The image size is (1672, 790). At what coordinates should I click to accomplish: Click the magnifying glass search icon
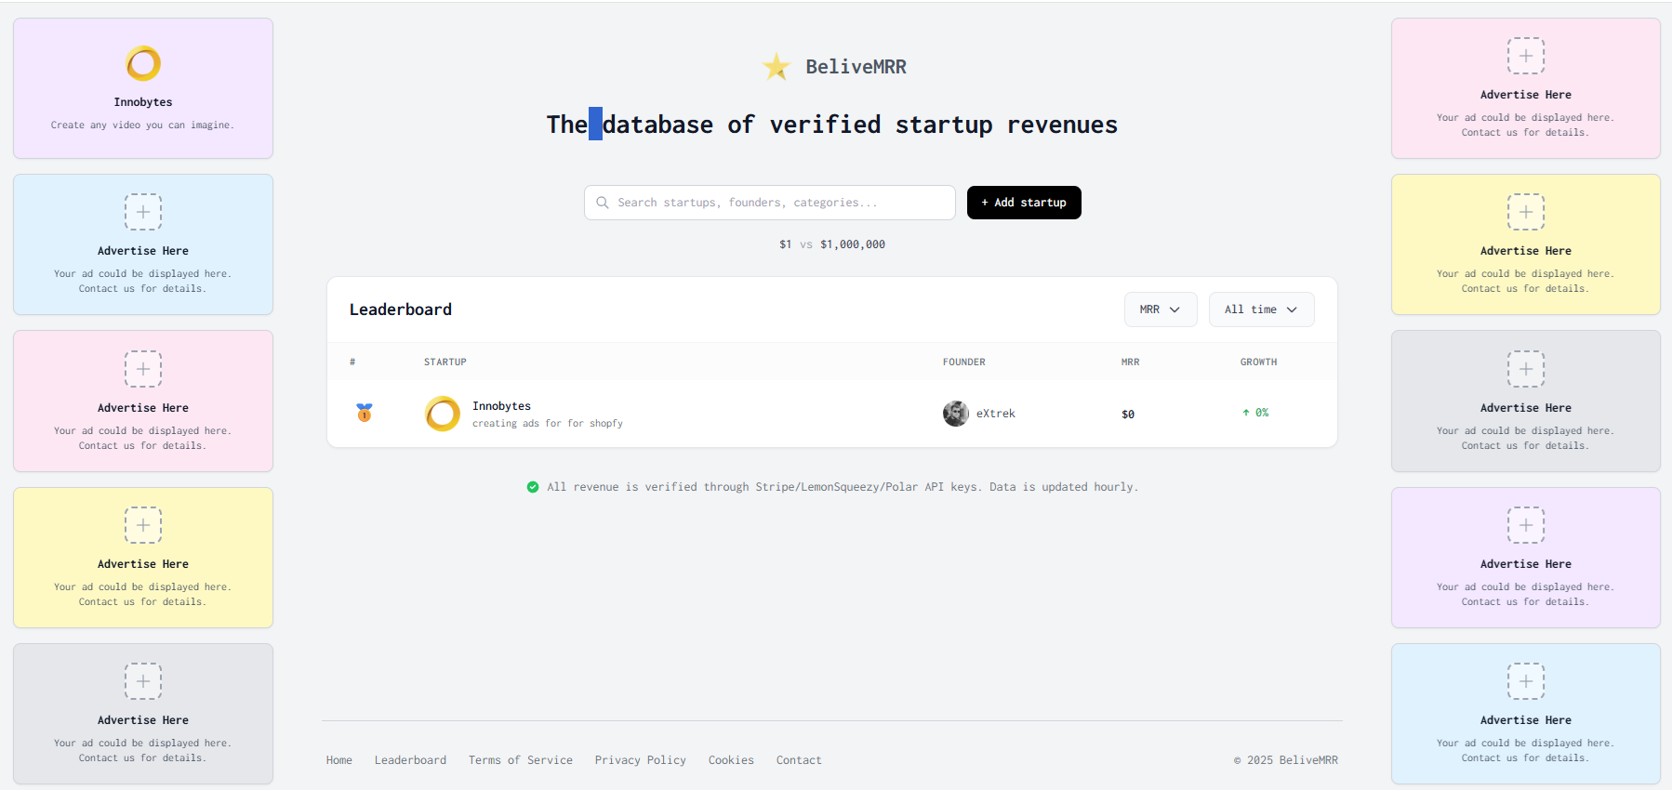point(604,202)
